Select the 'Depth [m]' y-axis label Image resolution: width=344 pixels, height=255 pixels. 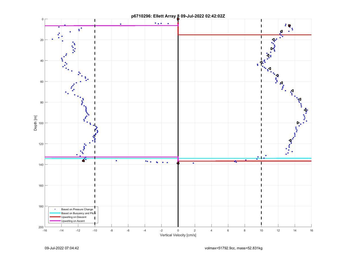[36, 123]
